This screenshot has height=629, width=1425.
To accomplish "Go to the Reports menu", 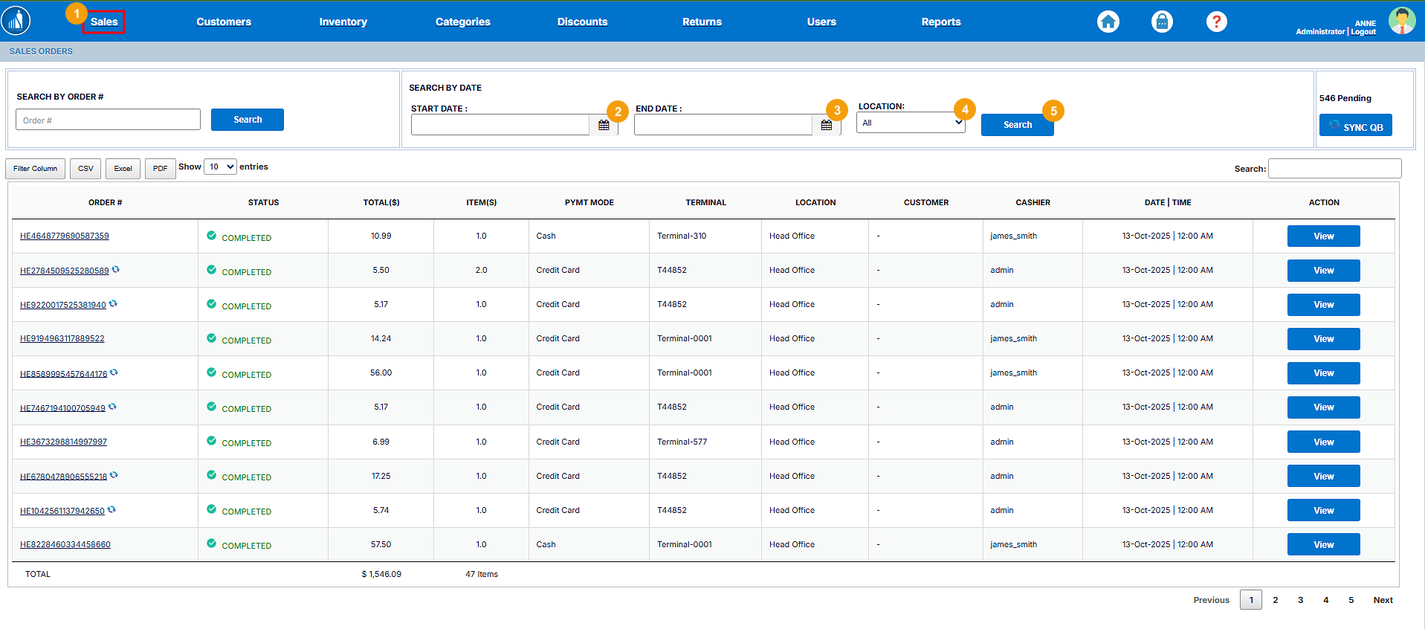I will pyautogui.click(x=940, y=22).
